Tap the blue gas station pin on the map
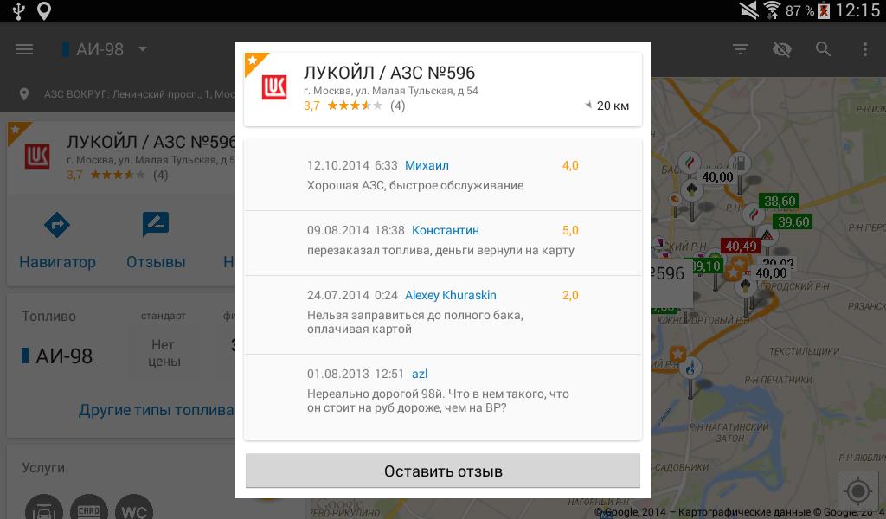886x519 pixels. pos(690,369)
